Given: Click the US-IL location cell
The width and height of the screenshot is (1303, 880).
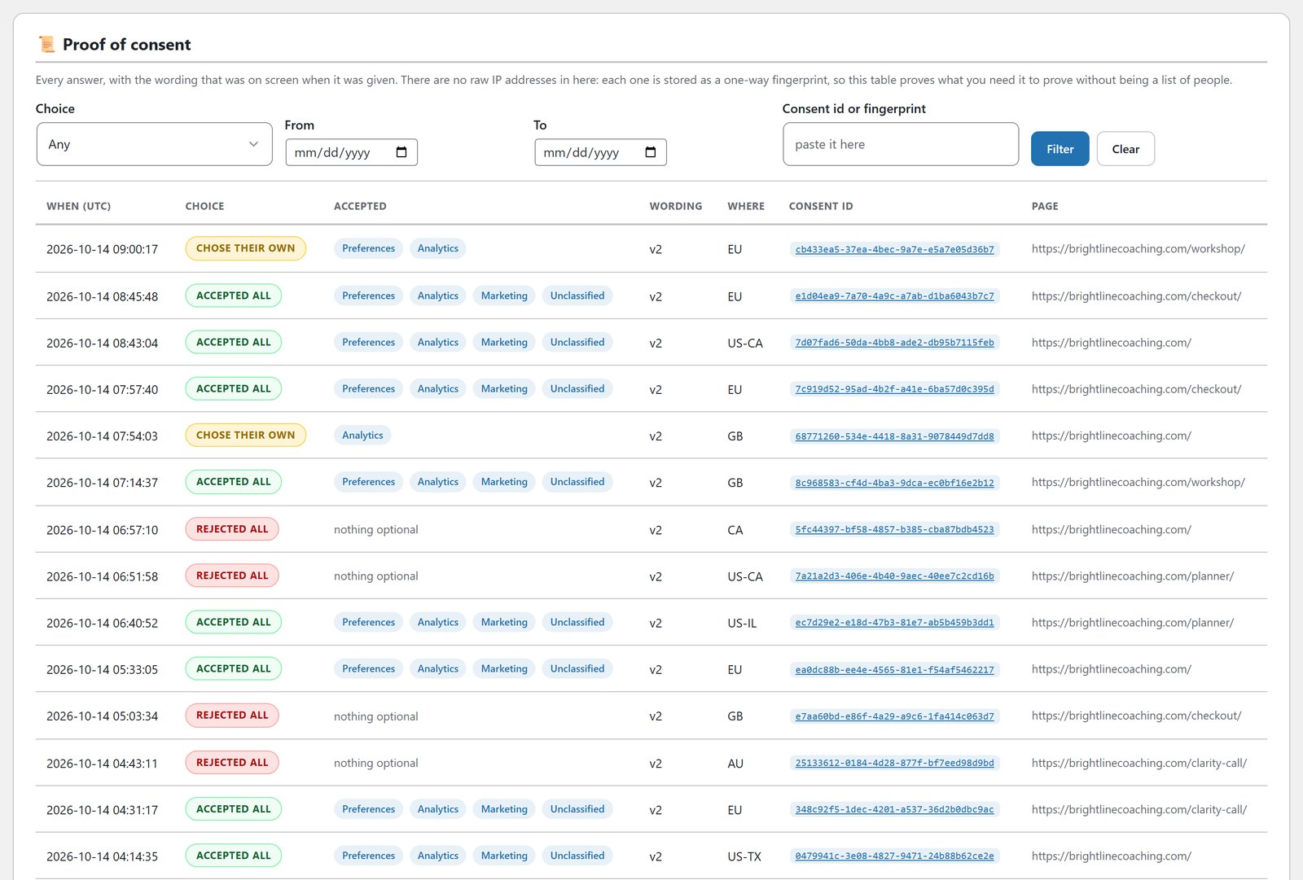Looking at the screenshot, I should click(x=742, y=624).
